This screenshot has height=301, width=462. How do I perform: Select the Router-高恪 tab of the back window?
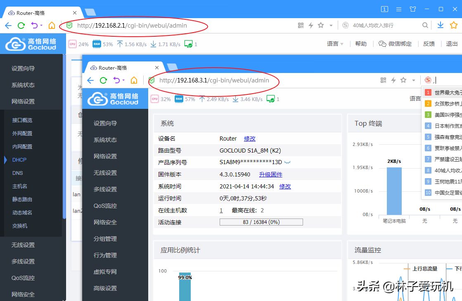click(x=43, y=13)
